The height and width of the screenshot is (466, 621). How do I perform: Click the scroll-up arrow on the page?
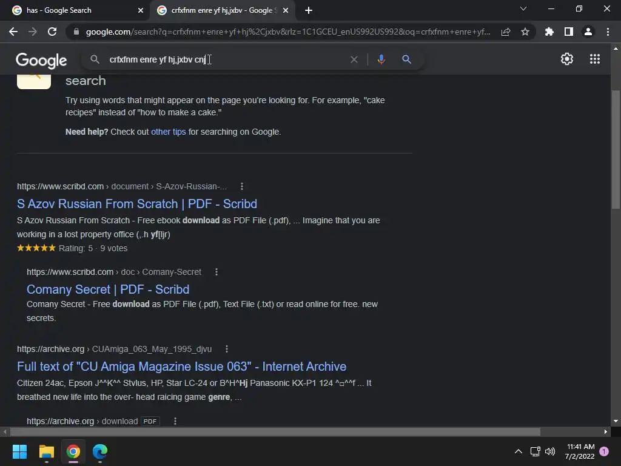click(x=616, y=49)
